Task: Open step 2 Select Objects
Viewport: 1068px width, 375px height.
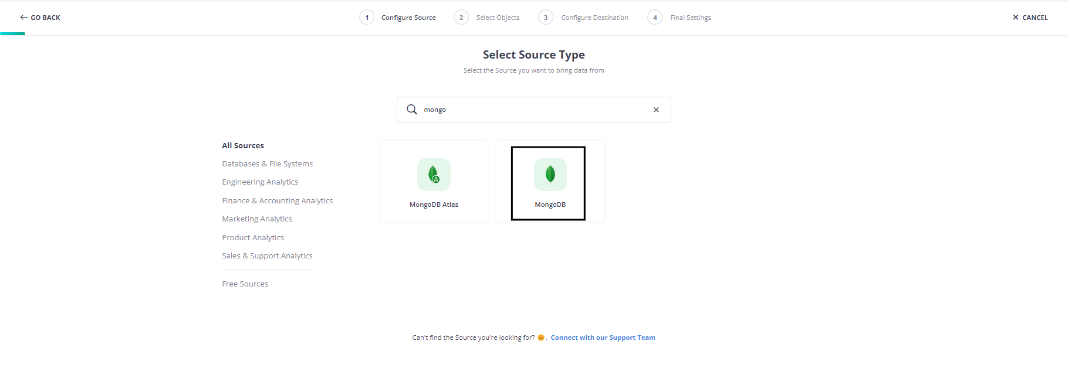Action: 487,18
